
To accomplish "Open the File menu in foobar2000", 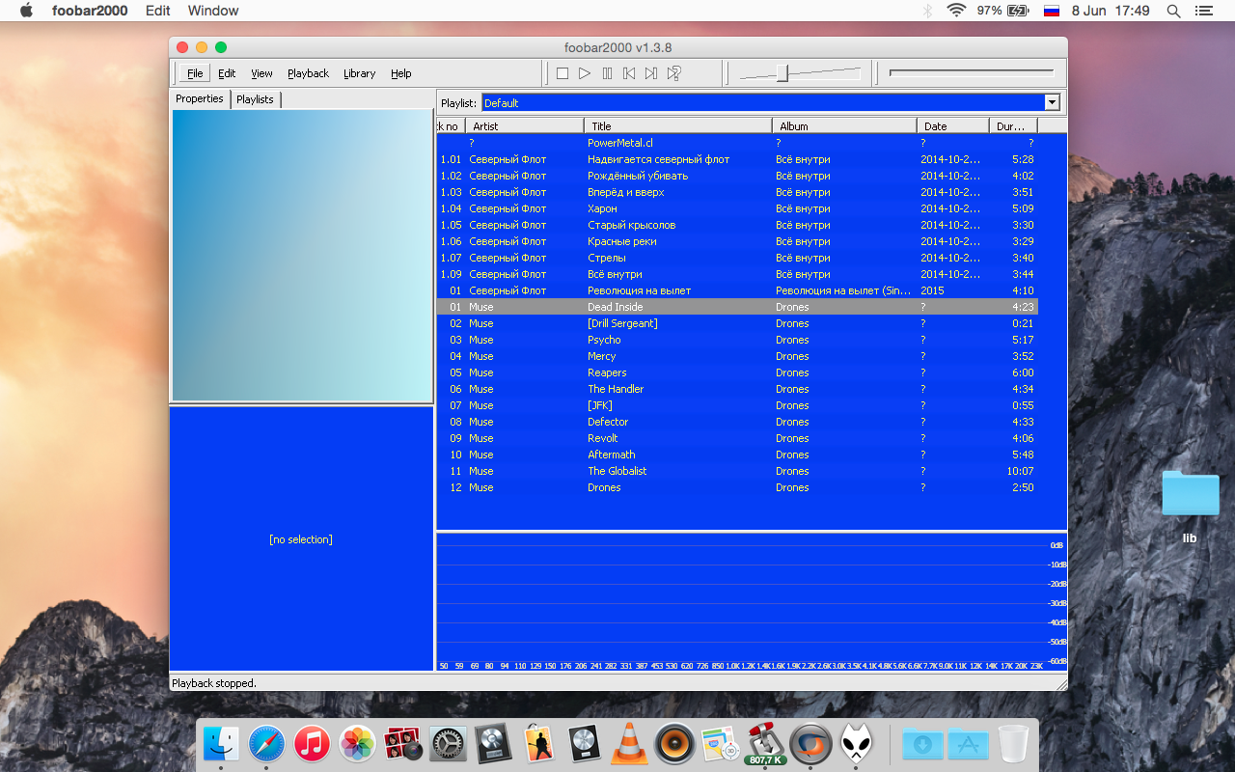I will pyautogui.click(x=195, y=73).
